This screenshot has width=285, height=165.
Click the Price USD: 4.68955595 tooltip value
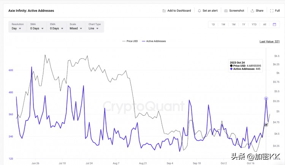(245, 66)
